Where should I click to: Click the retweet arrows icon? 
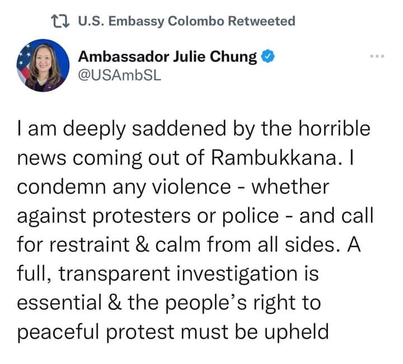(58, 22)
